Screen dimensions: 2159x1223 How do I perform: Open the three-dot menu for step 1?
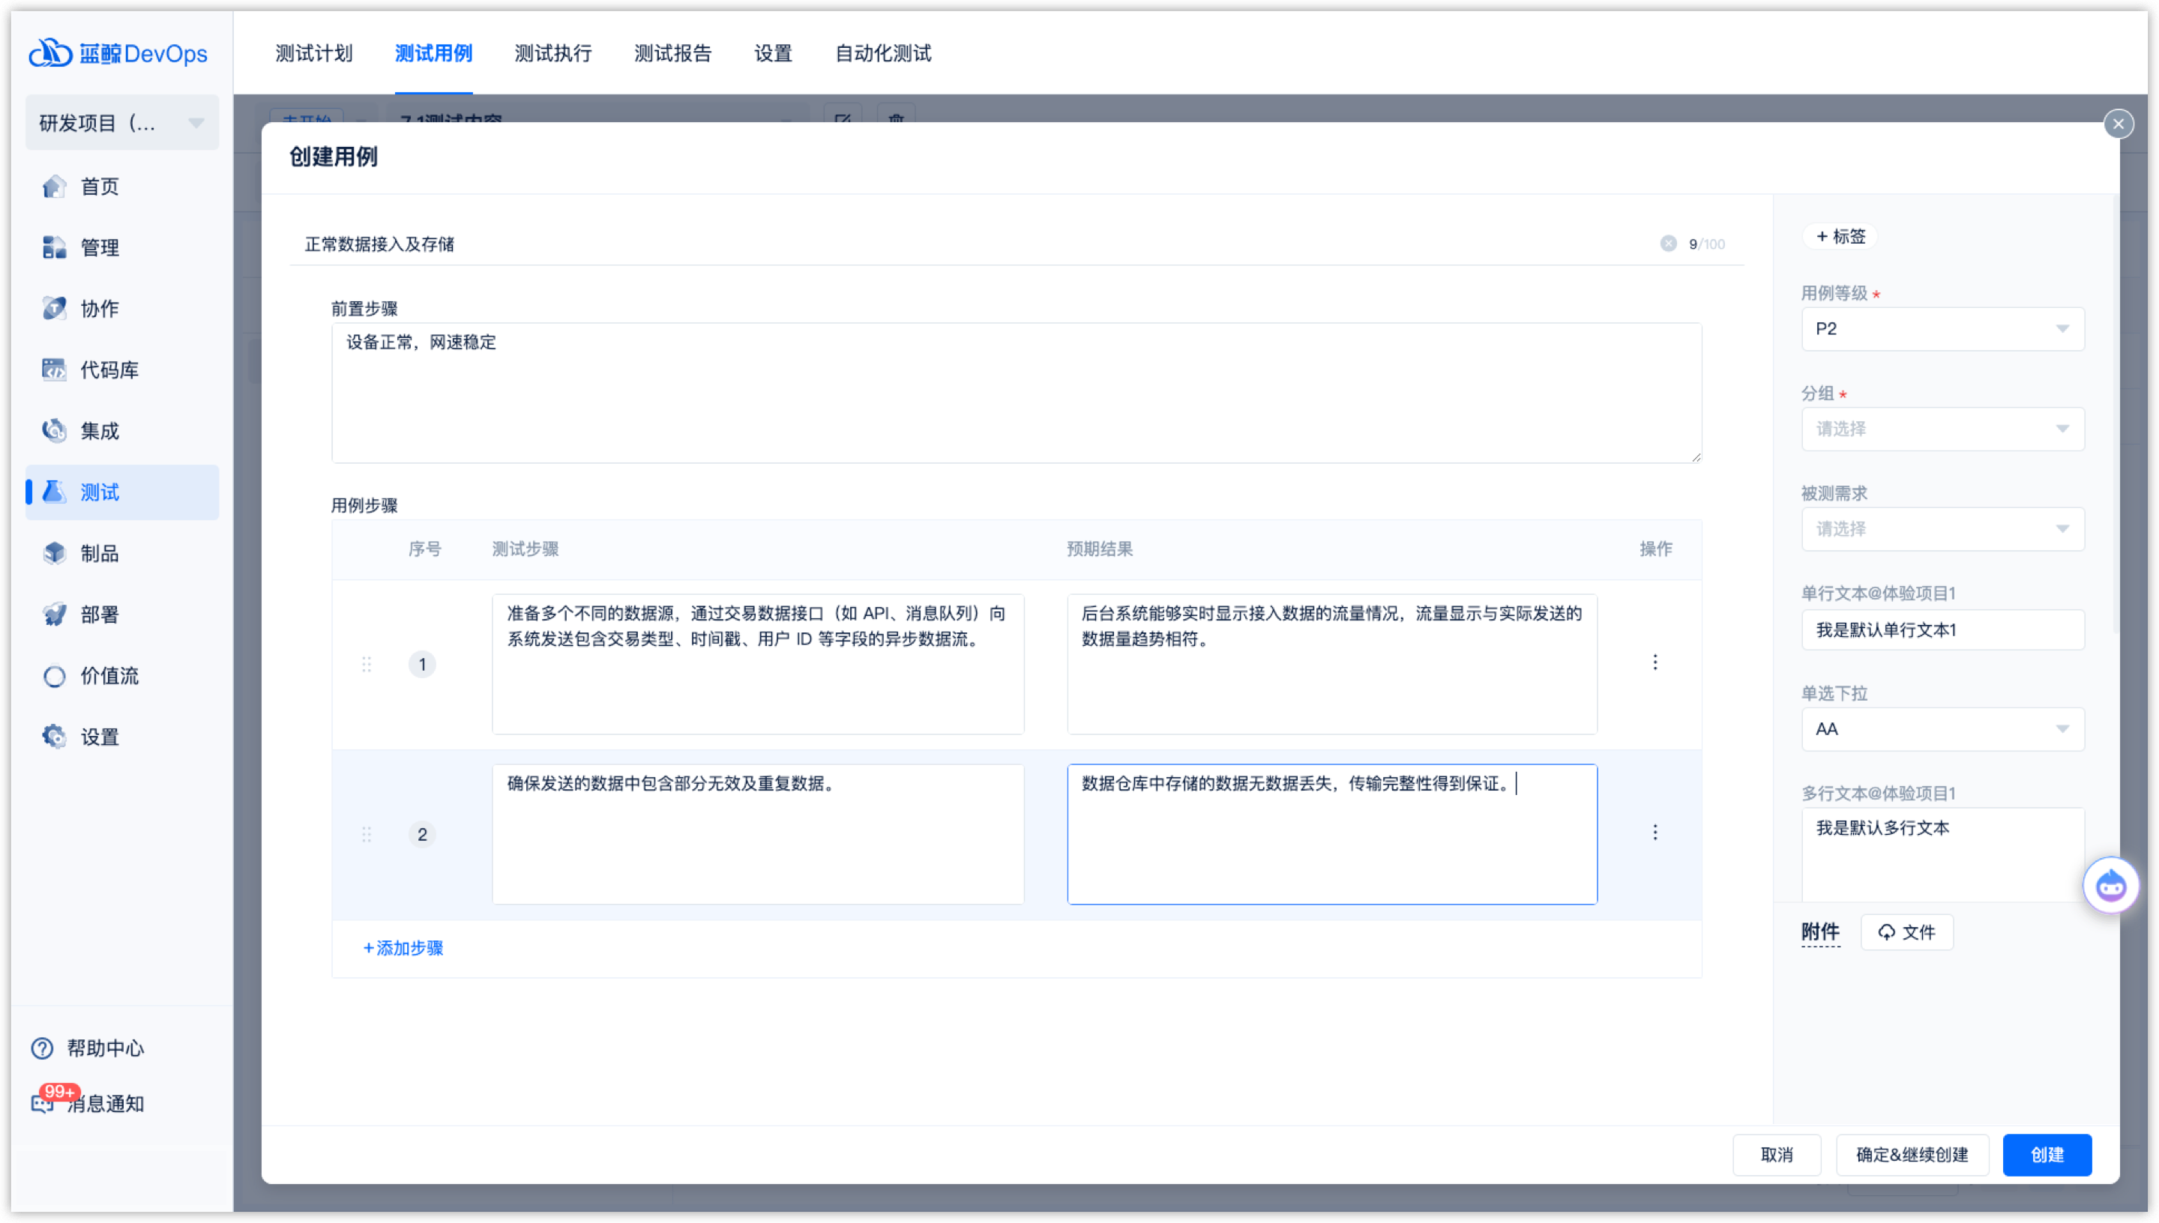point(1654,662)
